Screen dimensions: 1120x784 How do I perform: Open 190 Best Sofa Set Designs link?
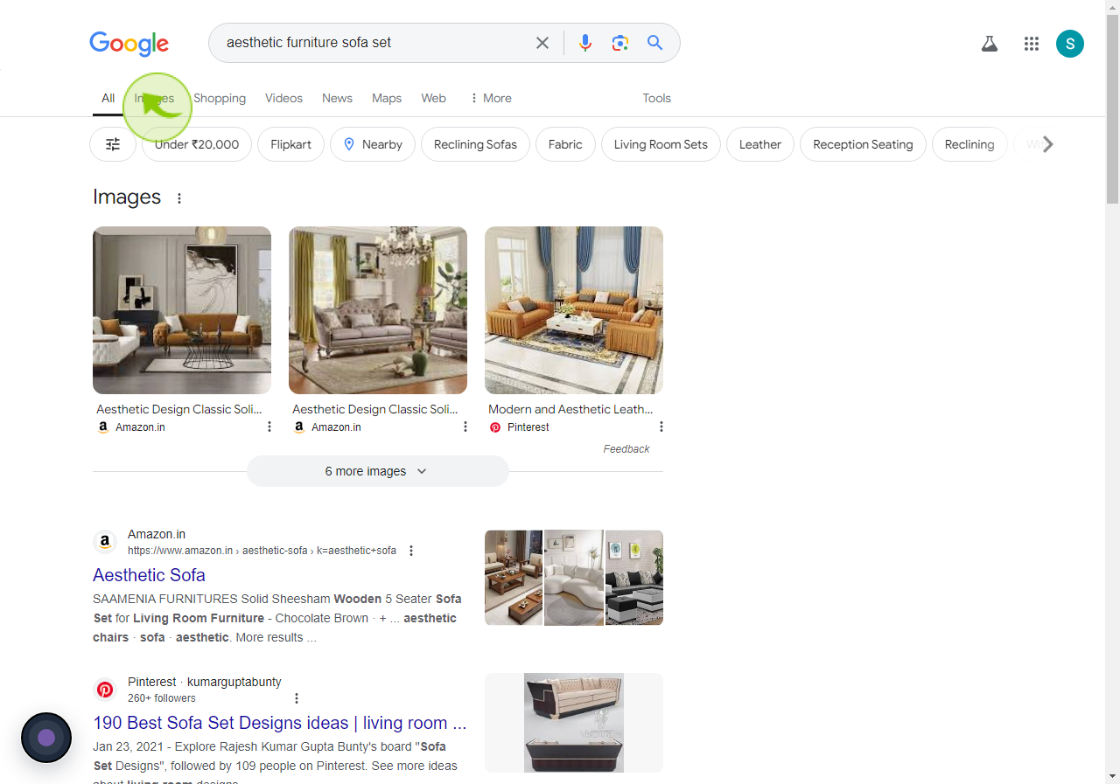(280, 723)
